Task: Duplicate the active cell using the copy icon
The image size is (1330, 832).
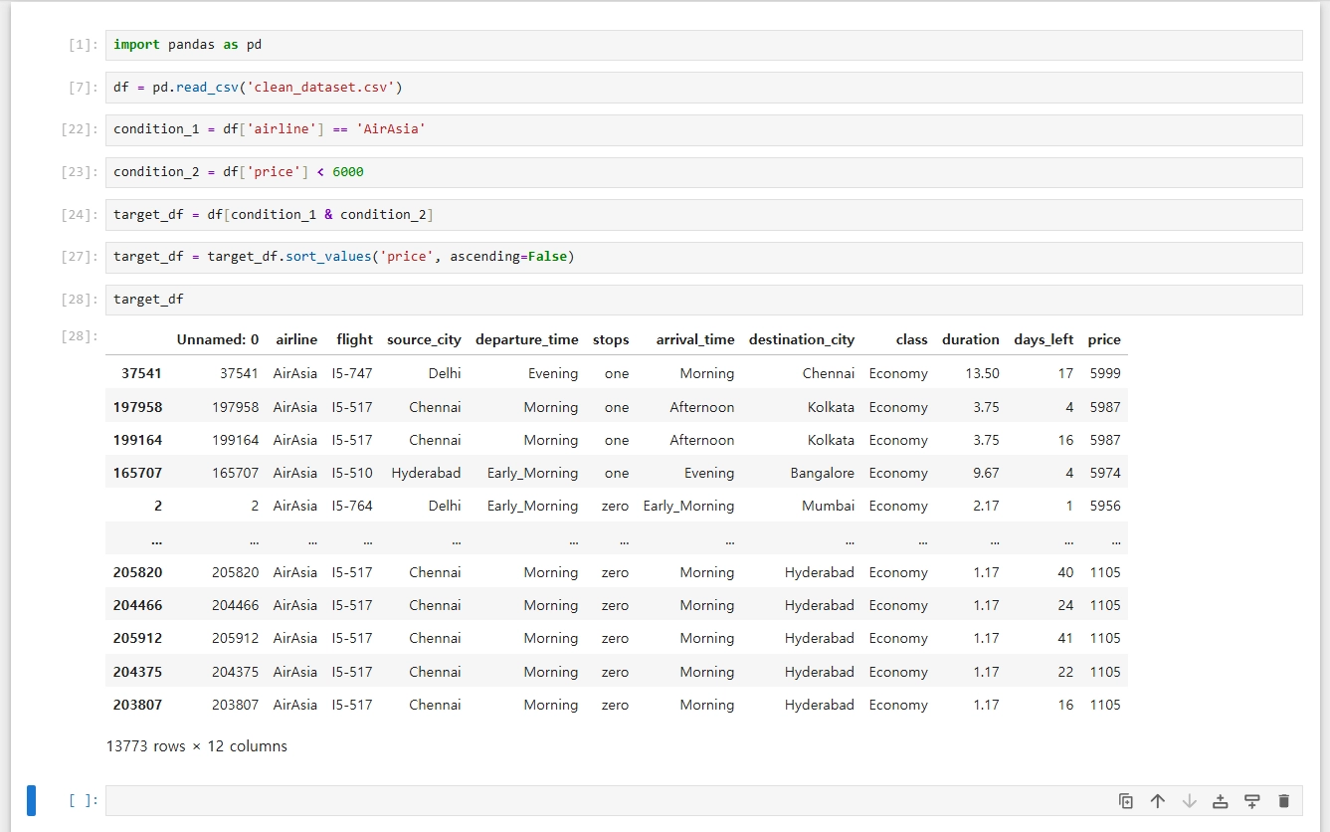Action: [1126, 801]
